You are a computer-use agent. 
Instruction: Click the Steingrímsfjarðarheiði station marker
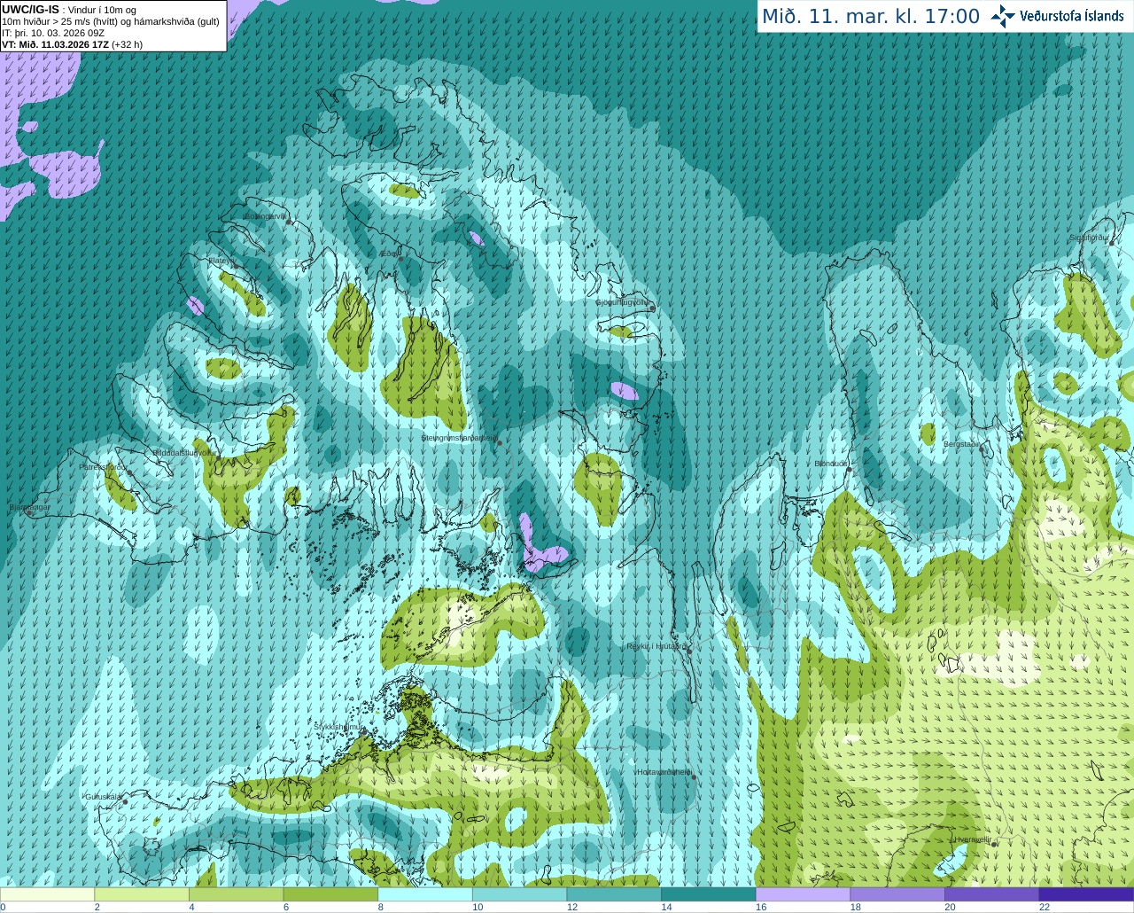[x=499, y=442]
